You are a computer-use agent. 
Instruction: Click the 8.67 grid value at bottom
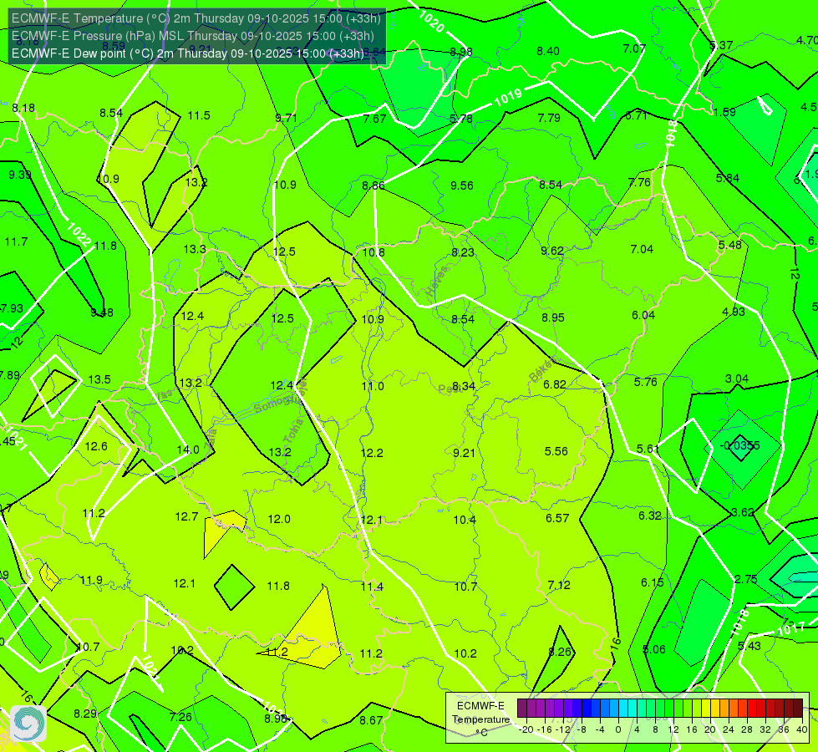click(371, 721)
